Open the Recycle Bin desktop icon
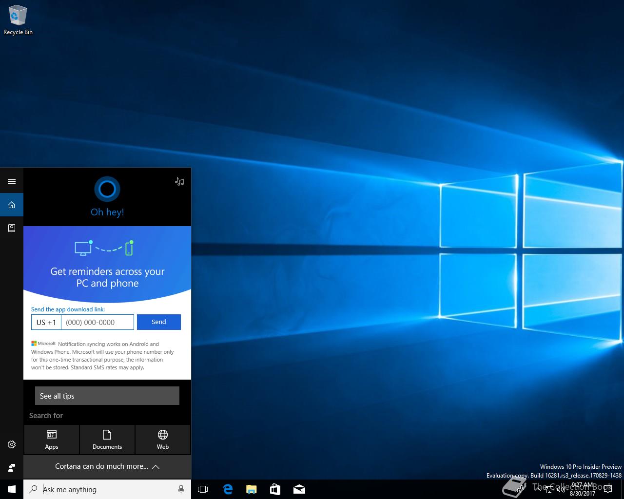This screenshot has height=499, width=624. coord(18,20)
